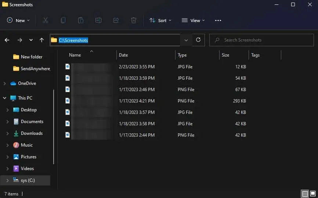Expand the address bar history dropdown
The width and height of the screenshot is (318, 198).
pos(186,40)
